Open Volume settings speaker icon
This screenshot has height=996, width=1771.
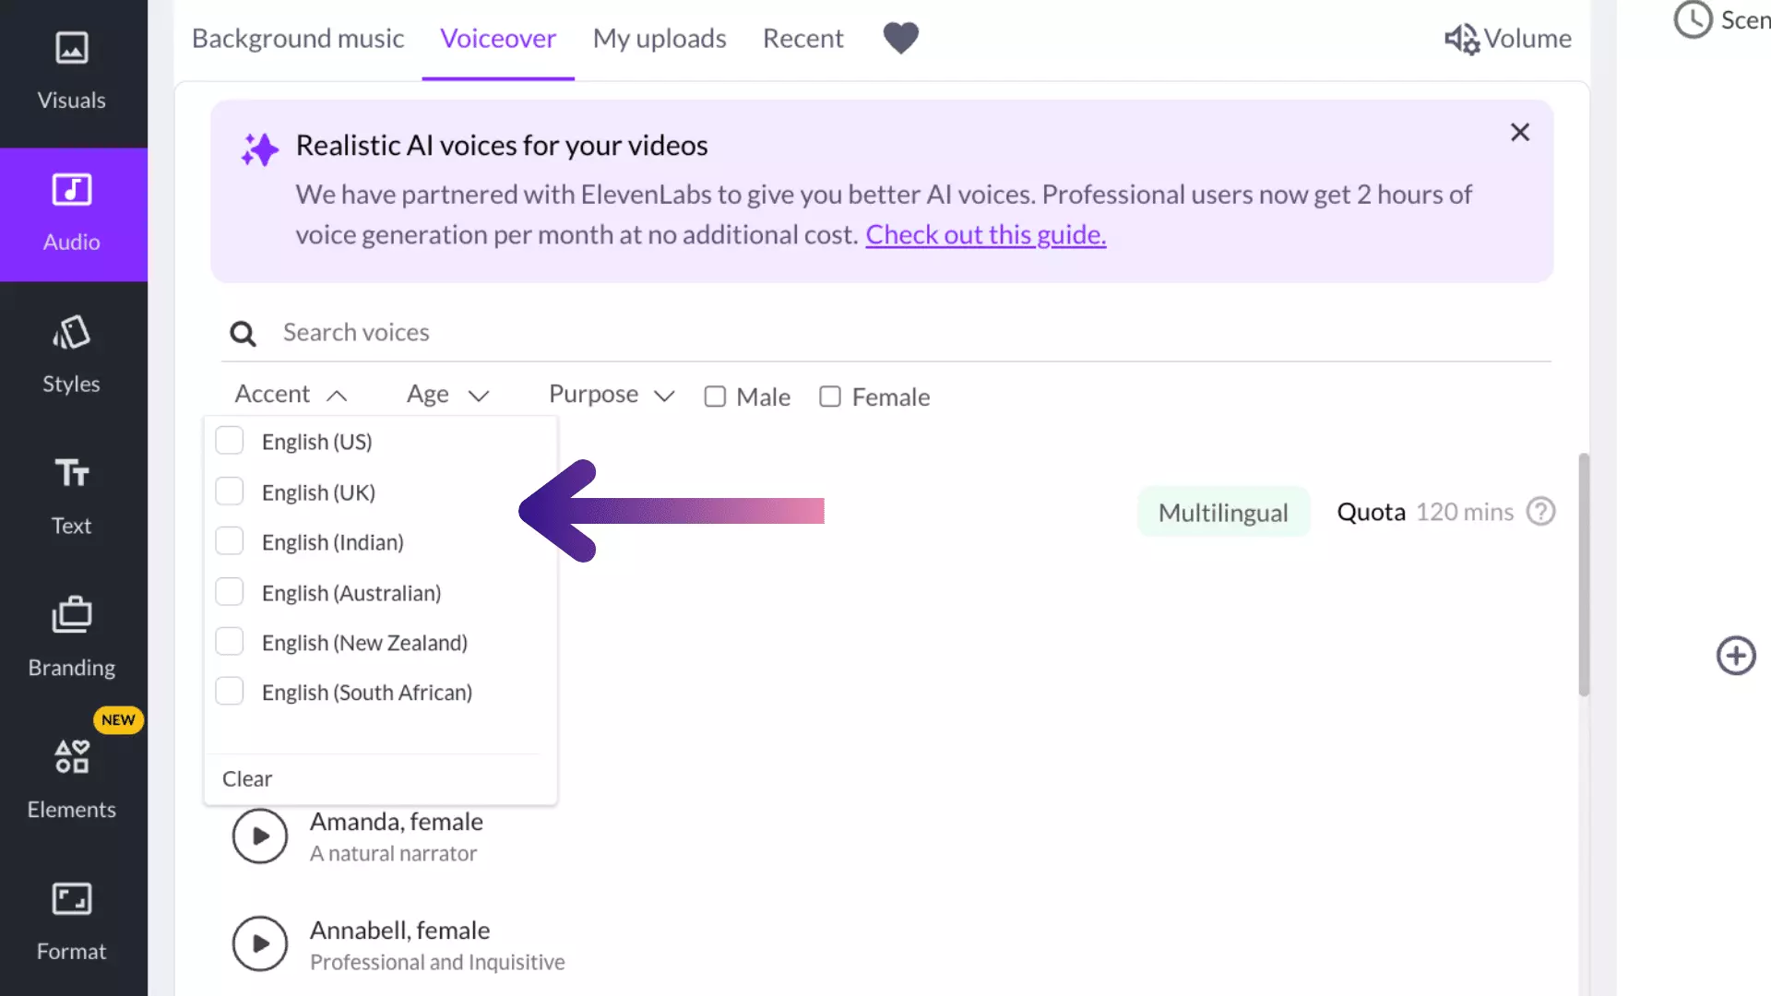click(x=1462, y=39)
